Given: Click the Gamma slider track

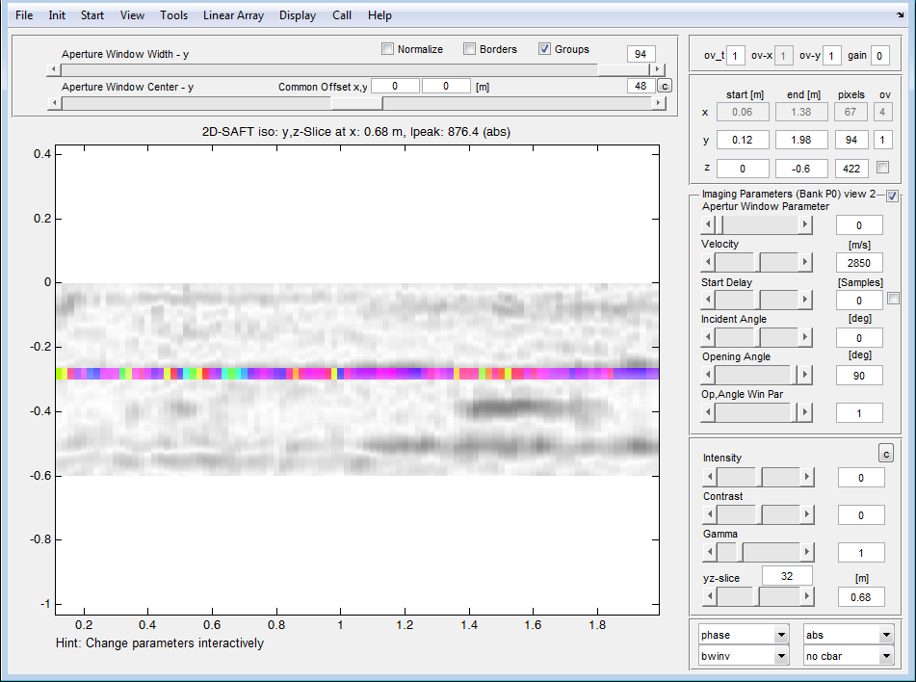Looking at the screenshot, I should (x=758, y=552).
